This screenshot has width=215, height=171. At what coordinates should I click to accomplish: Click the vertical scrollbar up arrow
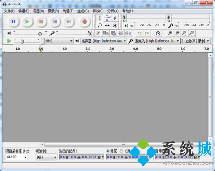pos(211,55)
